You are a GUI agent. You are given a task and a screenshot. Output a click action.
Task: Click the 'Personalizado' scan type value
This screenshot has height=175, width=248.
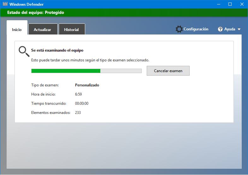(x=87, y=85)
